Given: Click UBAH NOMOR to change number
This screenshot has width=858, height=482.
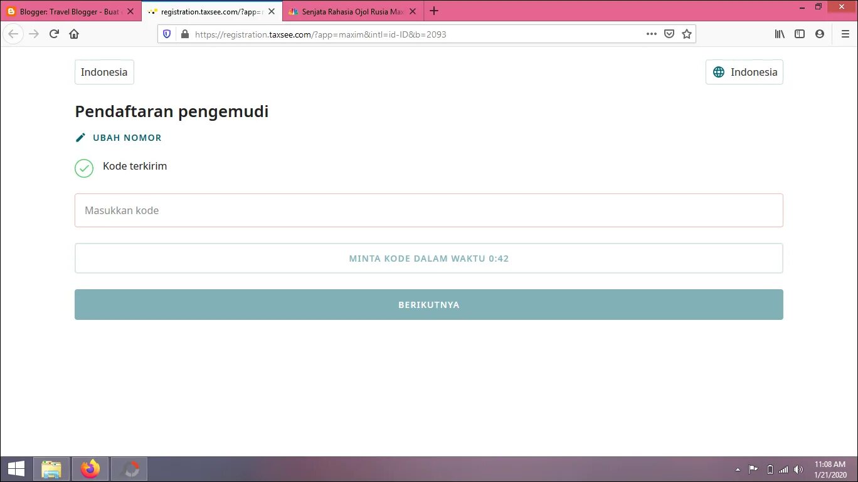Looking at the screenshot, I should click(x=127, y=138).
